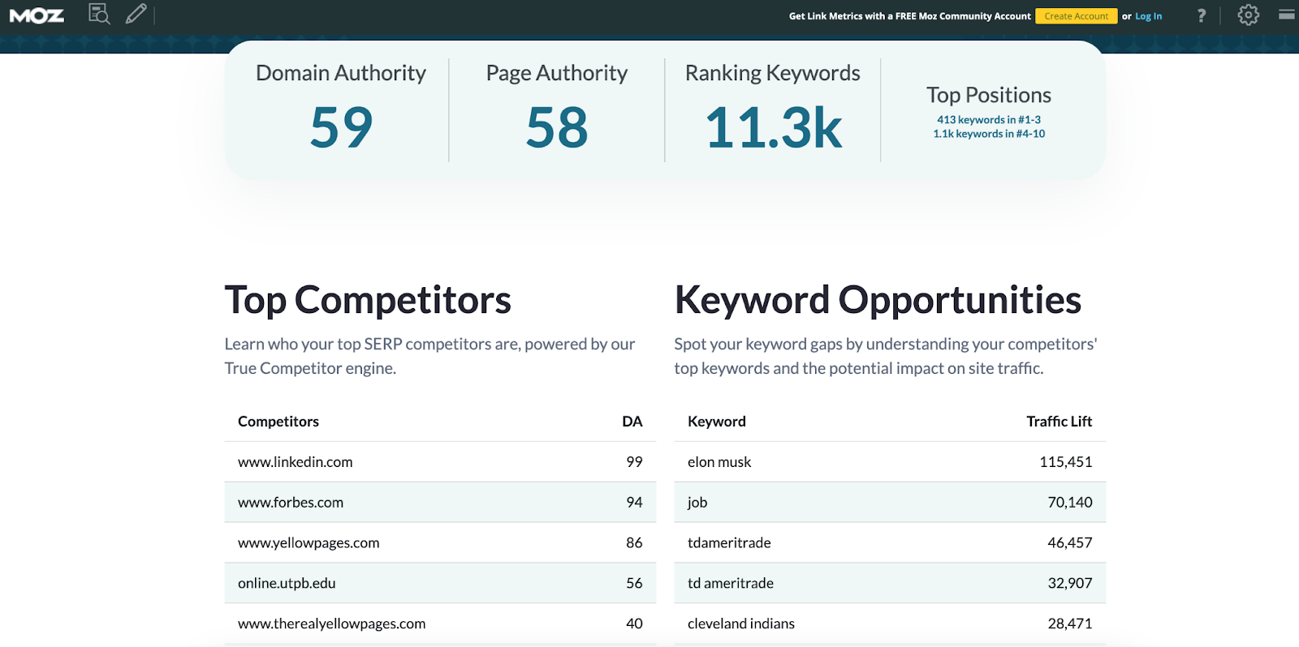Select the www.linkedin.com competitor row
Screen dimensions: 1299x647
click(440, 462)
